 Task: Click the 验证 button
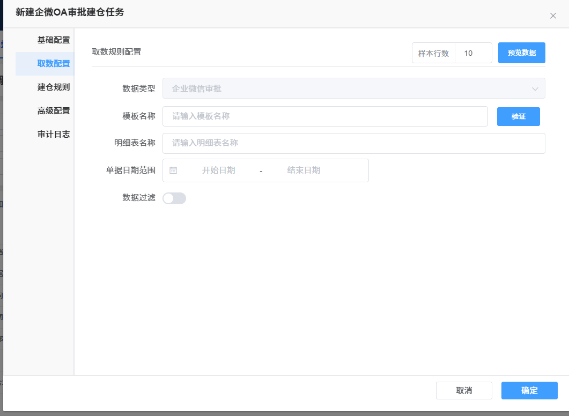point(518,116)
